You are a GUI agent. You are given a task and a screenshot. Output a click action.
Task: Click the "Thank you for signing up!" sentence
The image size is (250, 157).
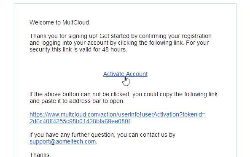coord(64,36)
